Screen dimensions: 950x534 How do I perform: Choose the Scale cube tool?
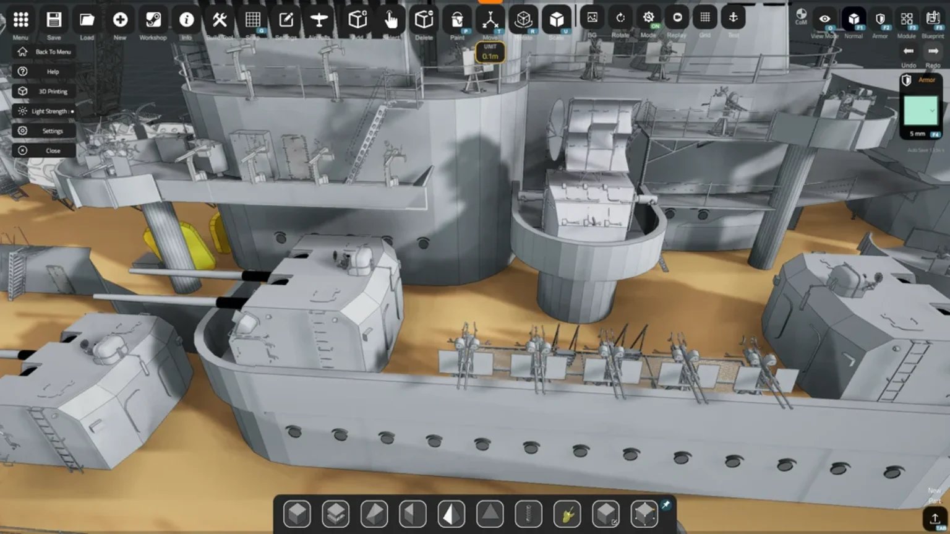[556, 20]
